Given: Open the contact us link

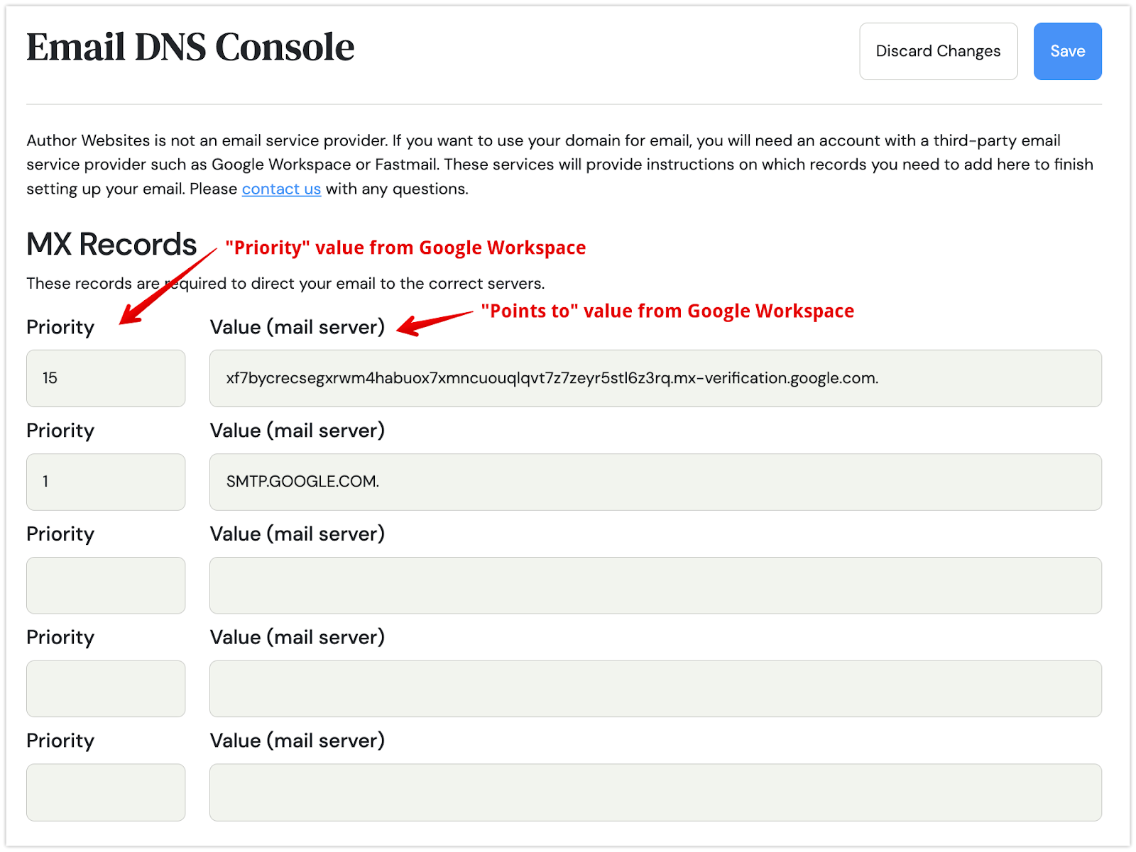Looking at the screenshot, I should coord(281,189).
